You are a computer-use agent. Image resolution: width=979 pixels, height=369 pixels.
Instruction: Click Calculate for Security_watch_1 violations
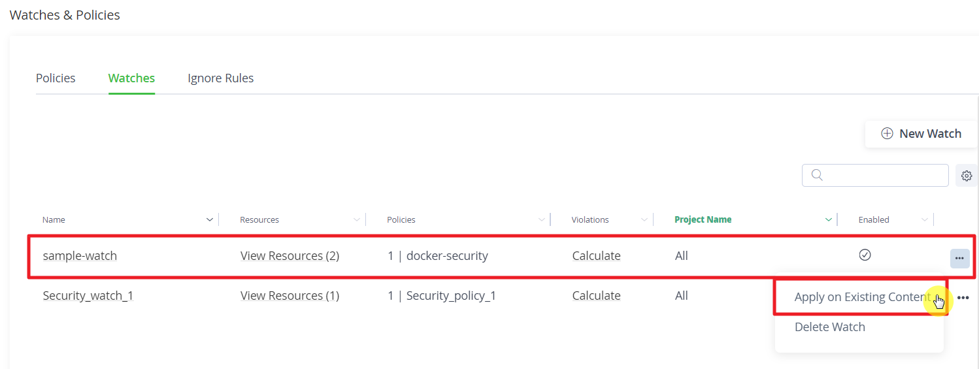coord(596,296)
